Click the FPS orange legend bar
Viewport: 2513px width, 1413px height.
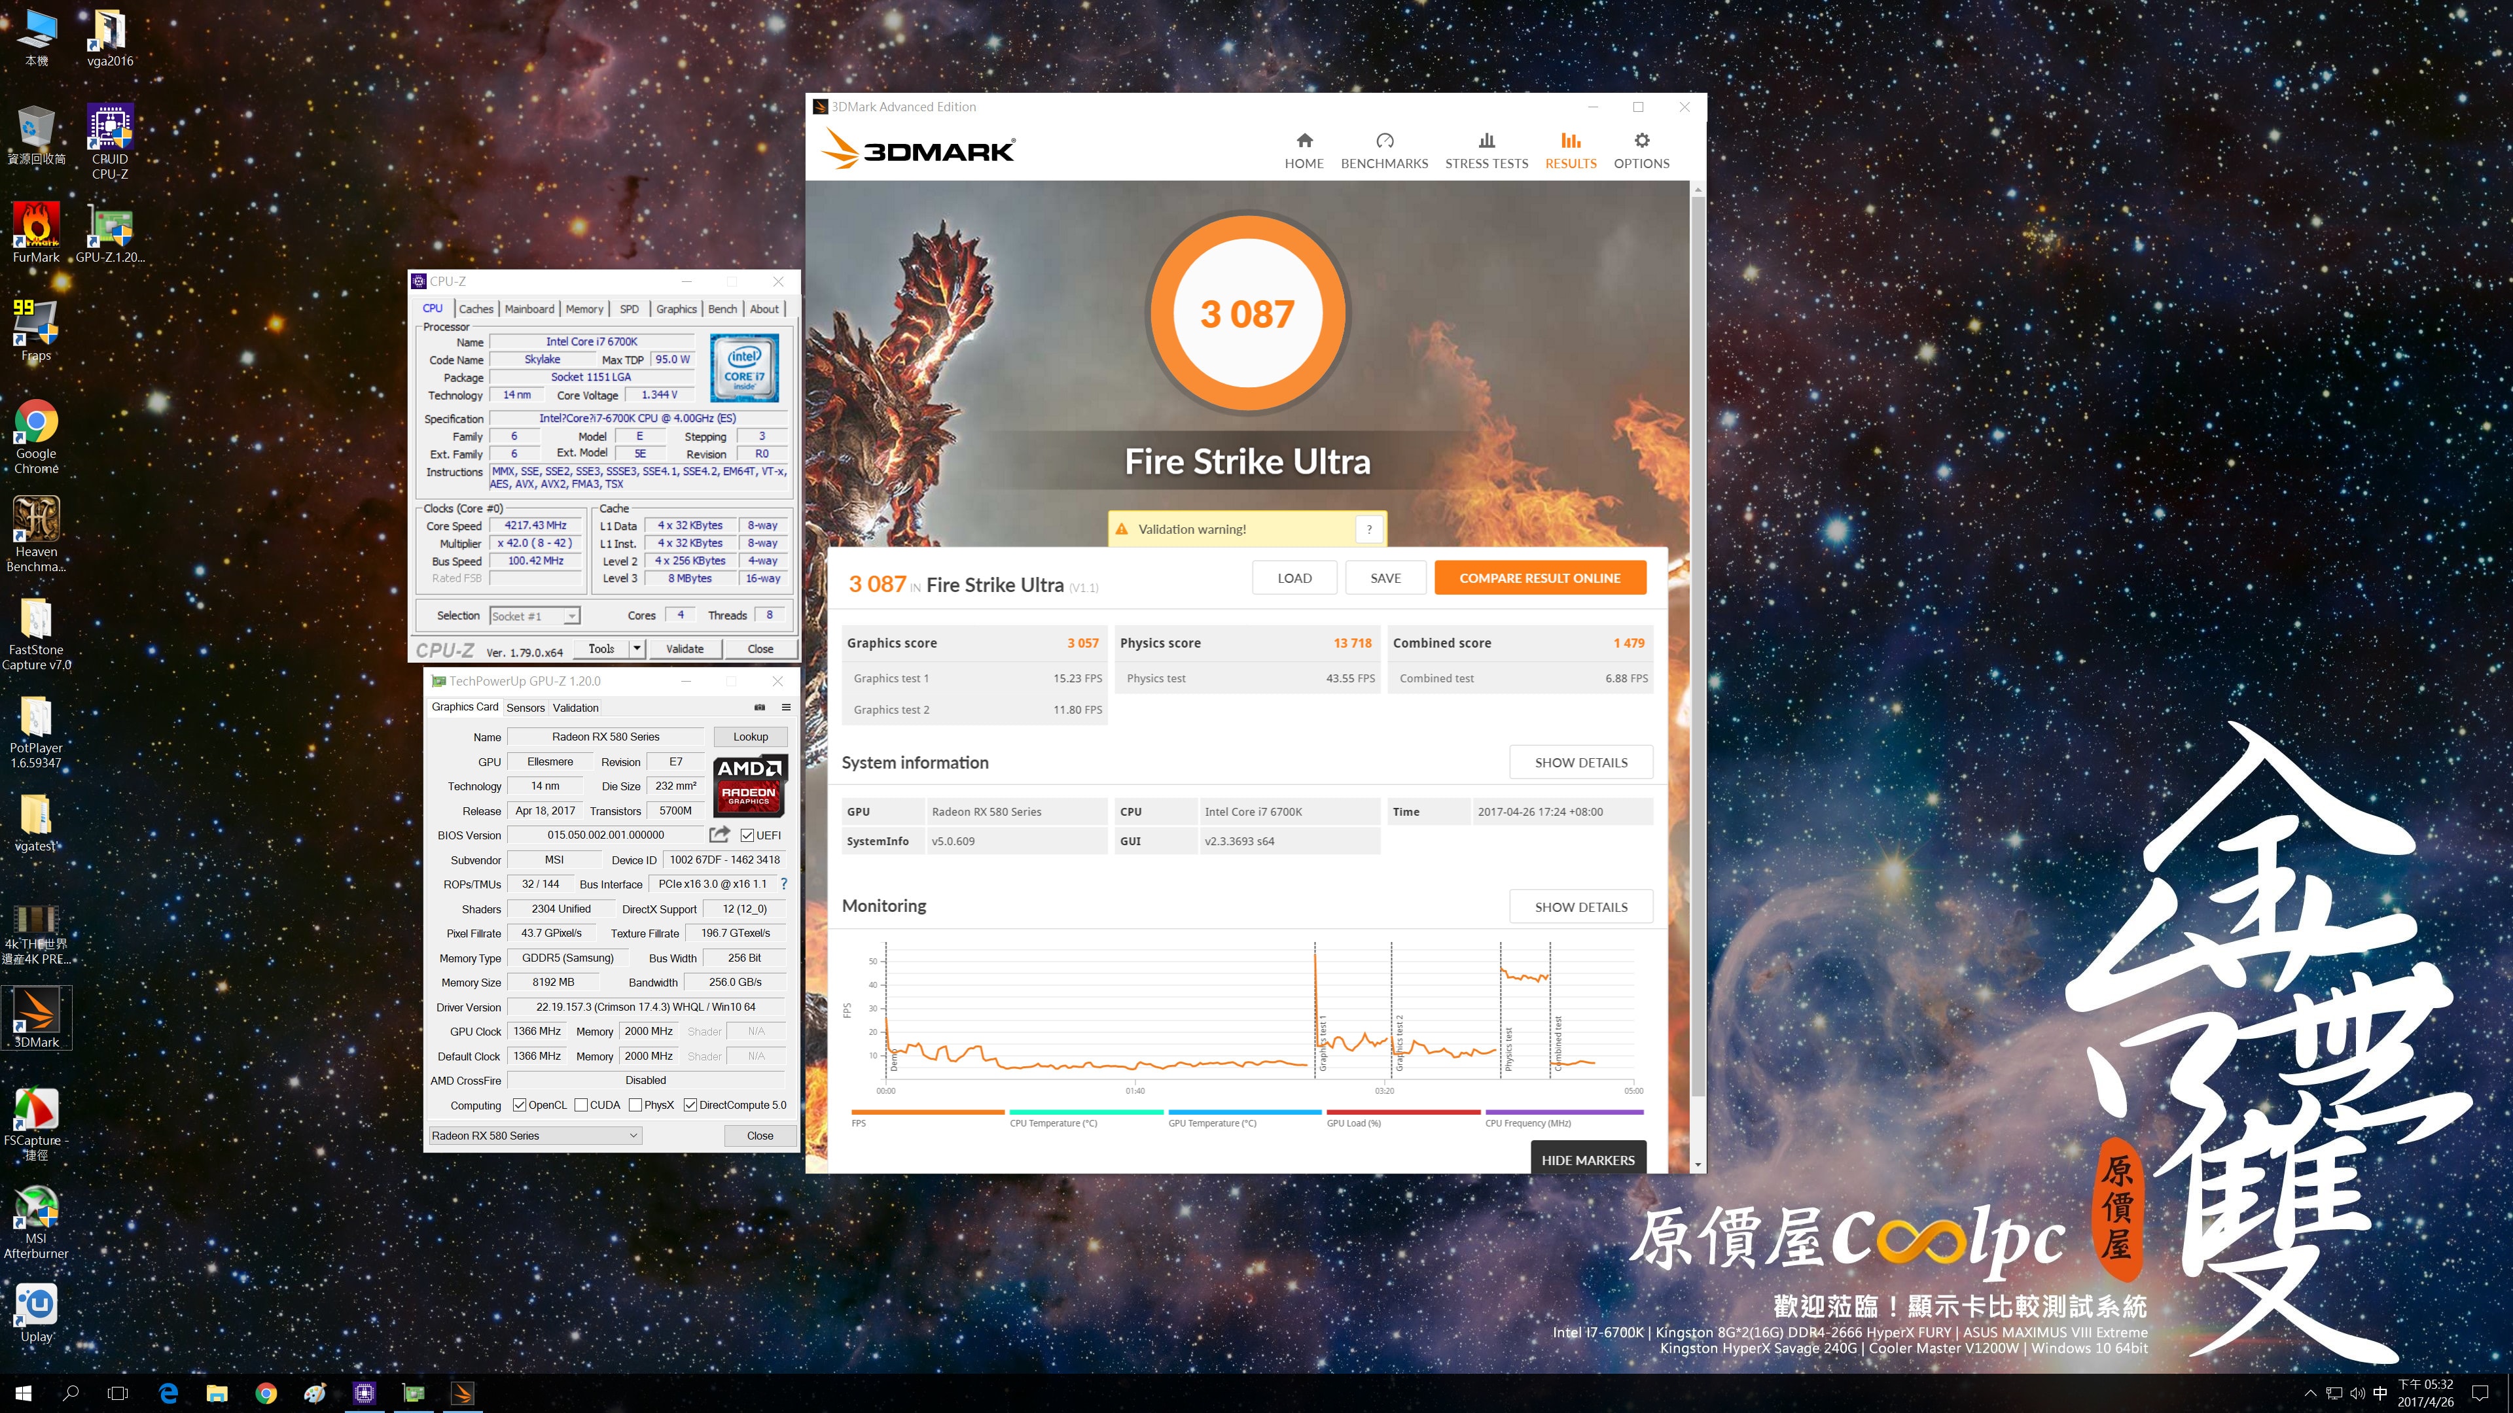pyautogui.click(x=927, y=1111)
